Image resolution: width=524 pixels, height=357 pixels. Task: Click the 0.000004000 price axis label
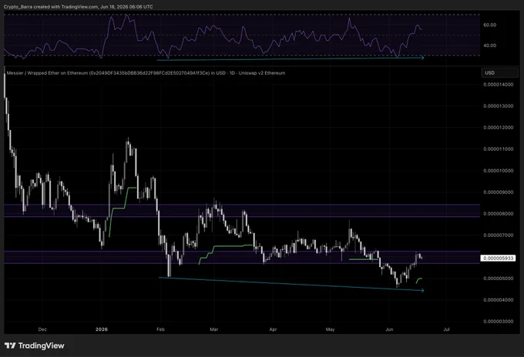(499, 300)
